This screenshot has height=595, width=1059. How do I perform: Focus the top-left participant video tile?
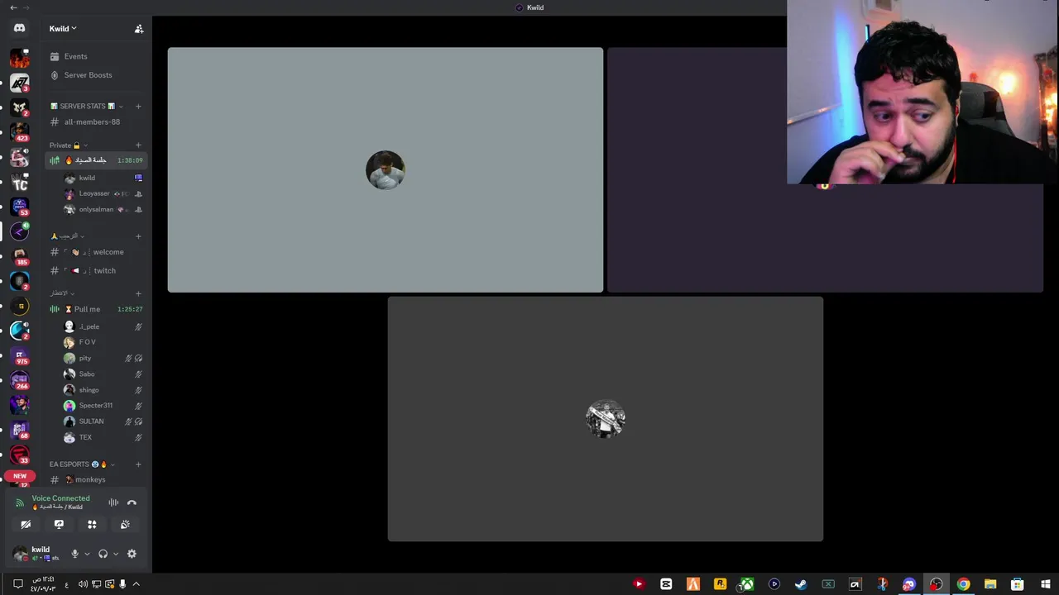click(x=386, y=170)
